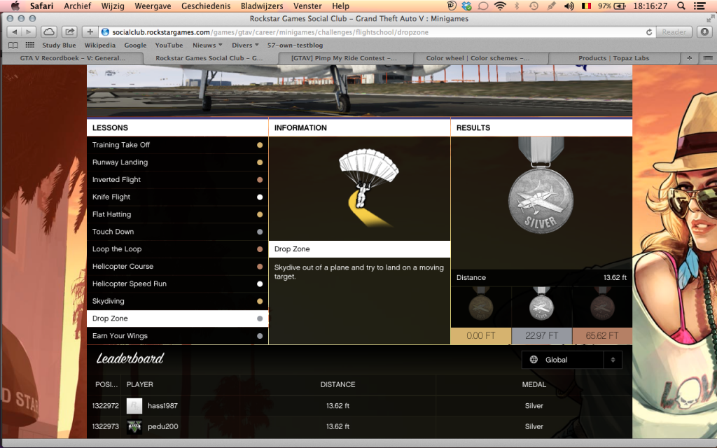Open the Top Sites grid icon

point(29,45)
